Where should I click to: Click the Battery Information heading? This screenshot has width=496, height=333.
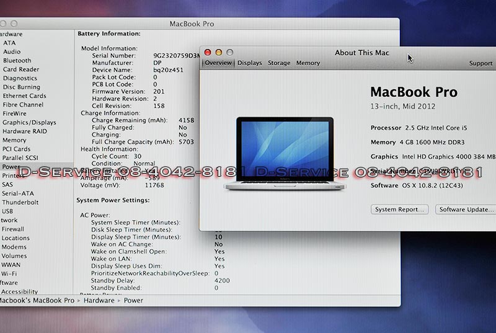click(x=109, y=33)
